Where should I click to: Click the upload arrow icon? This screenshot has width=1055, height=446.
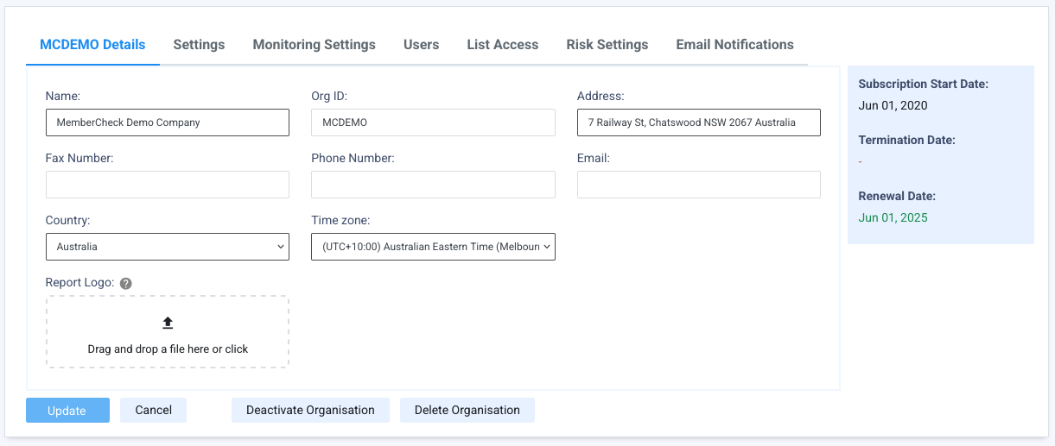coord(168,323)
